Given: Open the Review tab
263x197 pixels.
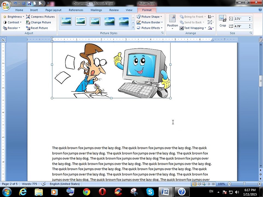Looking at the screenshot, I should (114, 10).
